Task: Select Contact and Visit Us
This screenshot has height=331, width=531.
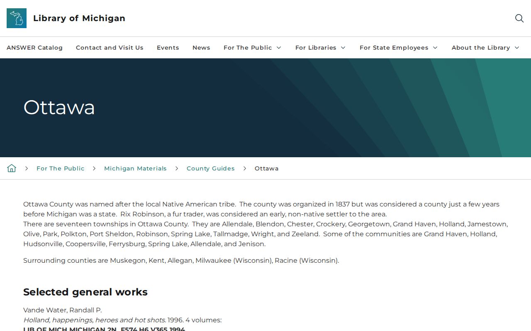Action: pyautogui.click(x=110, y=48)
